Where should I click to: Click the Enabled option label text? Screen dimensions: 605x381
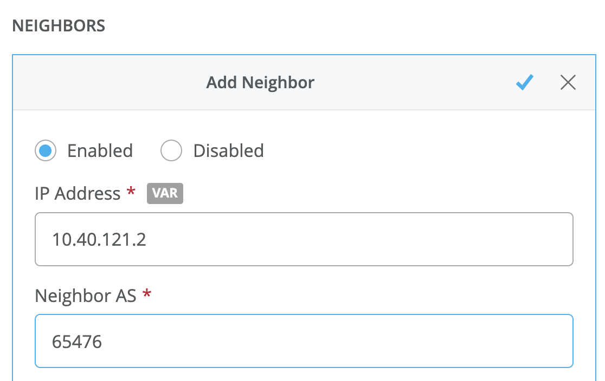tap(100, 150)
